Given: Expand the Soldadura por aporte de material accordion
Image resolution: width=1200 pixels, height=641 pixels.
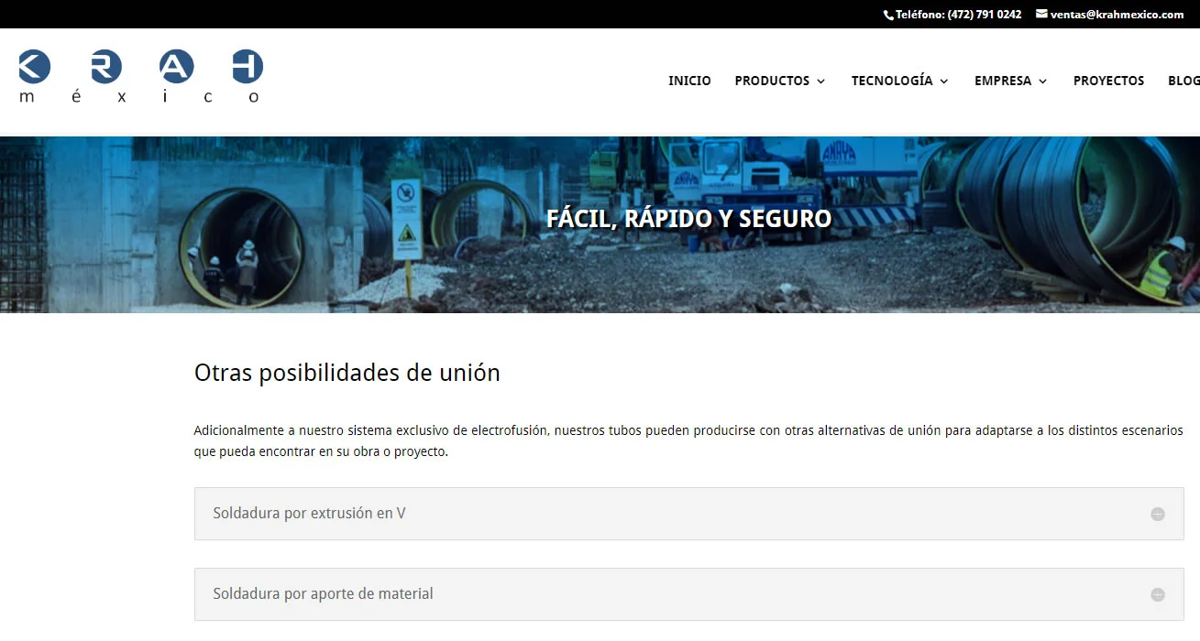Looking at the screenshot, I should pos(688,594).
